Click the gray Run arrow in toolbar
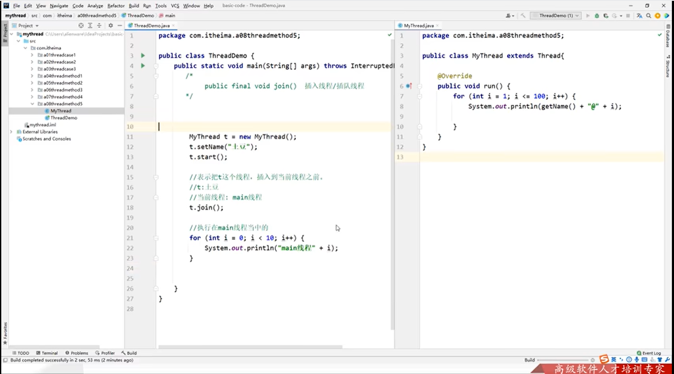674x374 pixels. [588, 16]
